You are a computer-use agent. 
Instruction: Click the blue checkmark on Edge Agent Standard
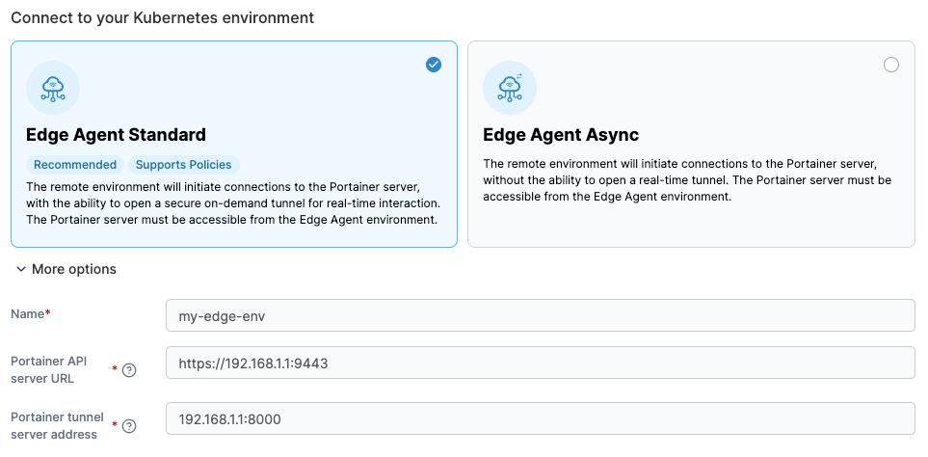tap(434, 65)
